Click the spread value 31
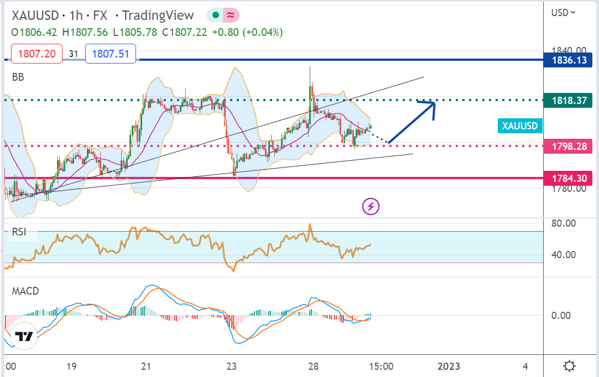599x377 pixels. coord(74,54)
